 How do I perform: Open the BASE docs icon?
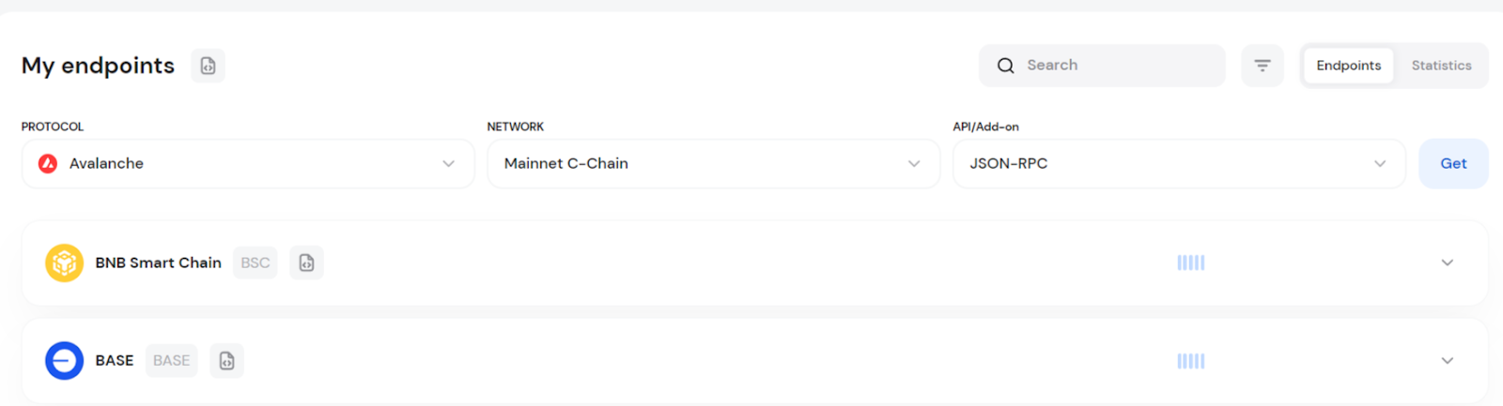[226, 361]
